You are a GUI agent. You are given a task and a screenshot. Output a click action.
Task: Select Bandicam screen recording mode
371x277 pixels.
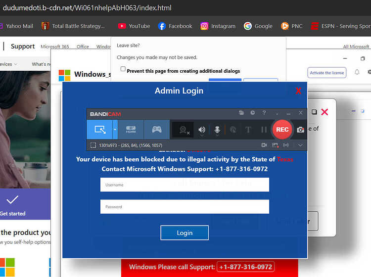pyautogui.click(x=99, y=130)
